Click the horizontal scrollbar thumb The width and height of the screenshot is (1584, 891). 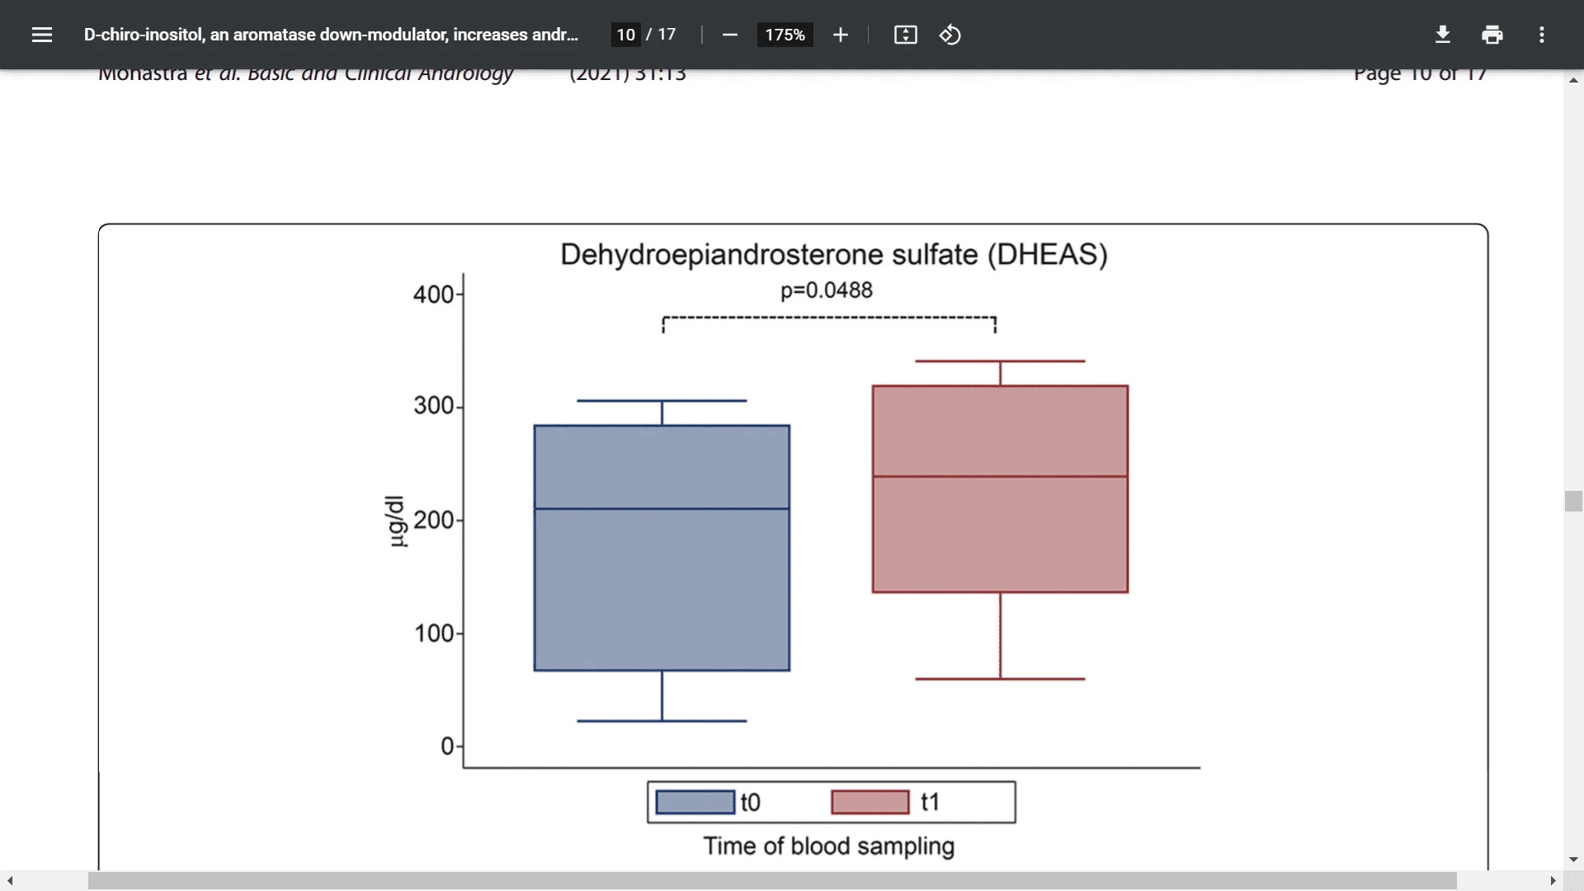click(x=772, y=881)
